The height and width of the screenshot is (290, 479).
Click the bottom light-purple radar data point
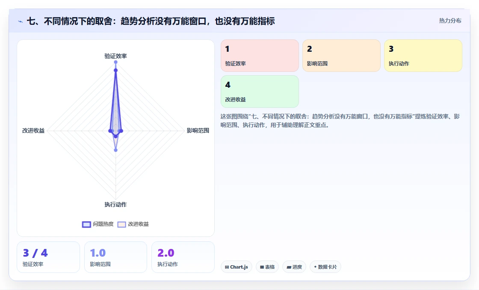coord(115,150)
